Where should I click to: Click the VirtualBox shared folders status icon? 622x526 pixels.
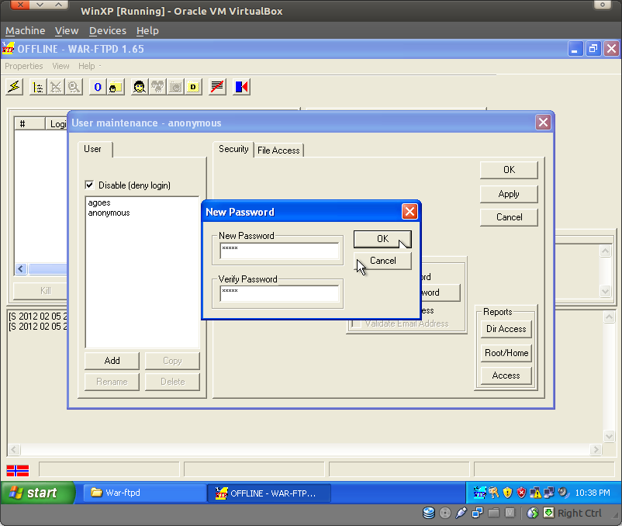coord(493,513)
